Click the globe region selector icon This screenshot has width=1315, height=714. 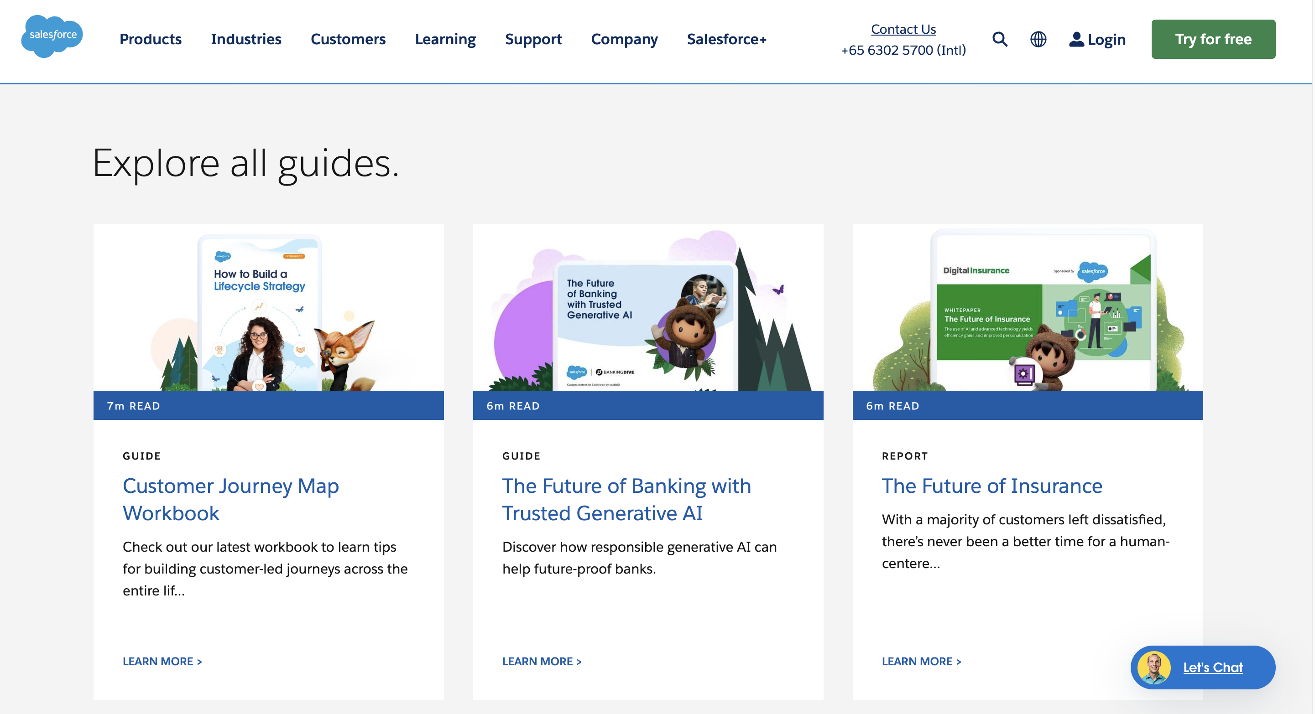1039,39
